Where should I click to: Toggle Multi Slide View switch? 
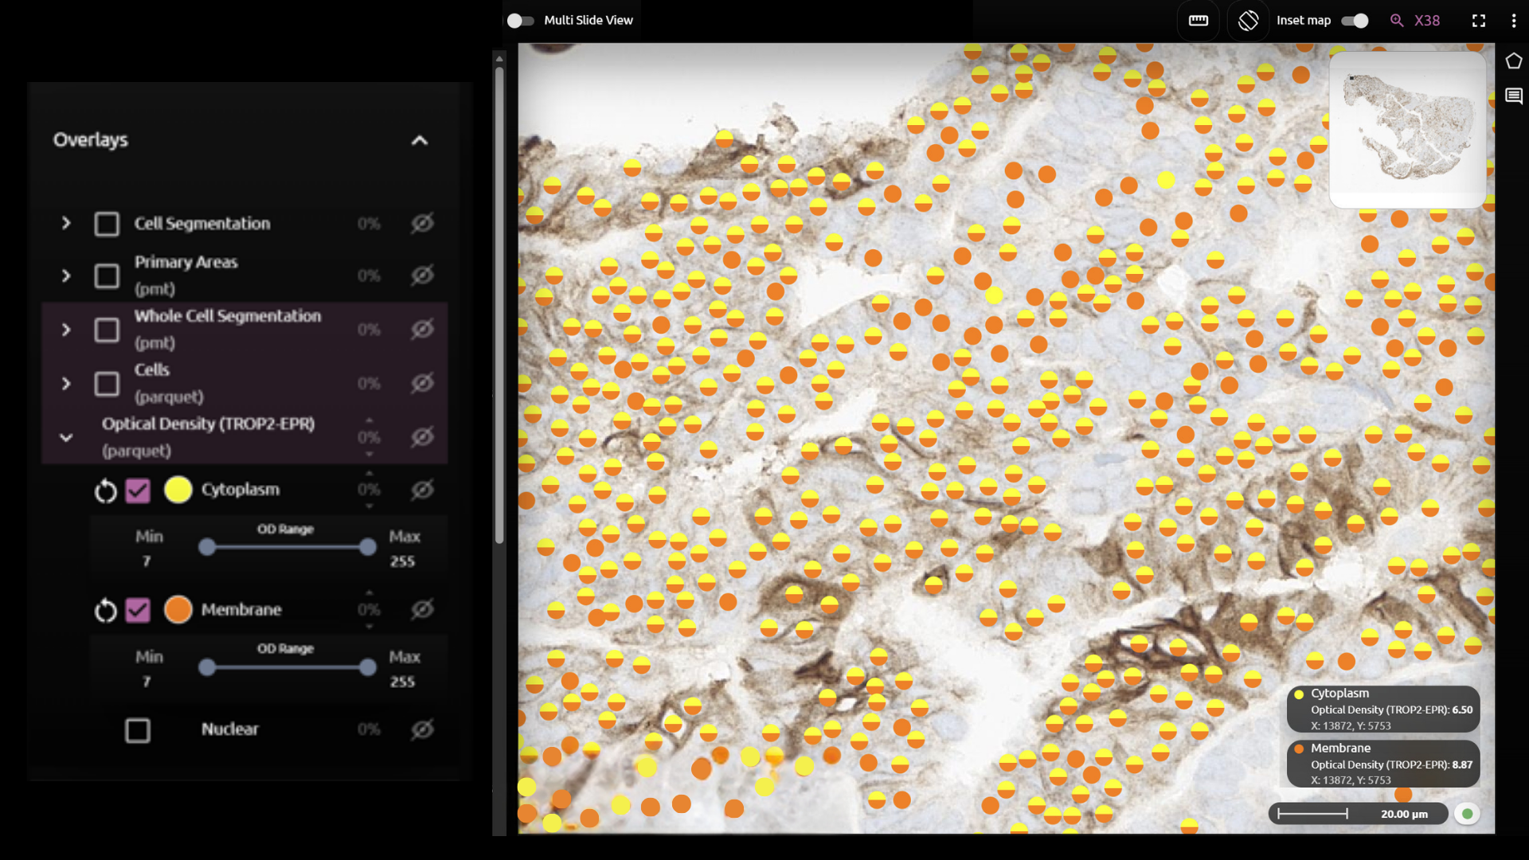tap(520, 21)
